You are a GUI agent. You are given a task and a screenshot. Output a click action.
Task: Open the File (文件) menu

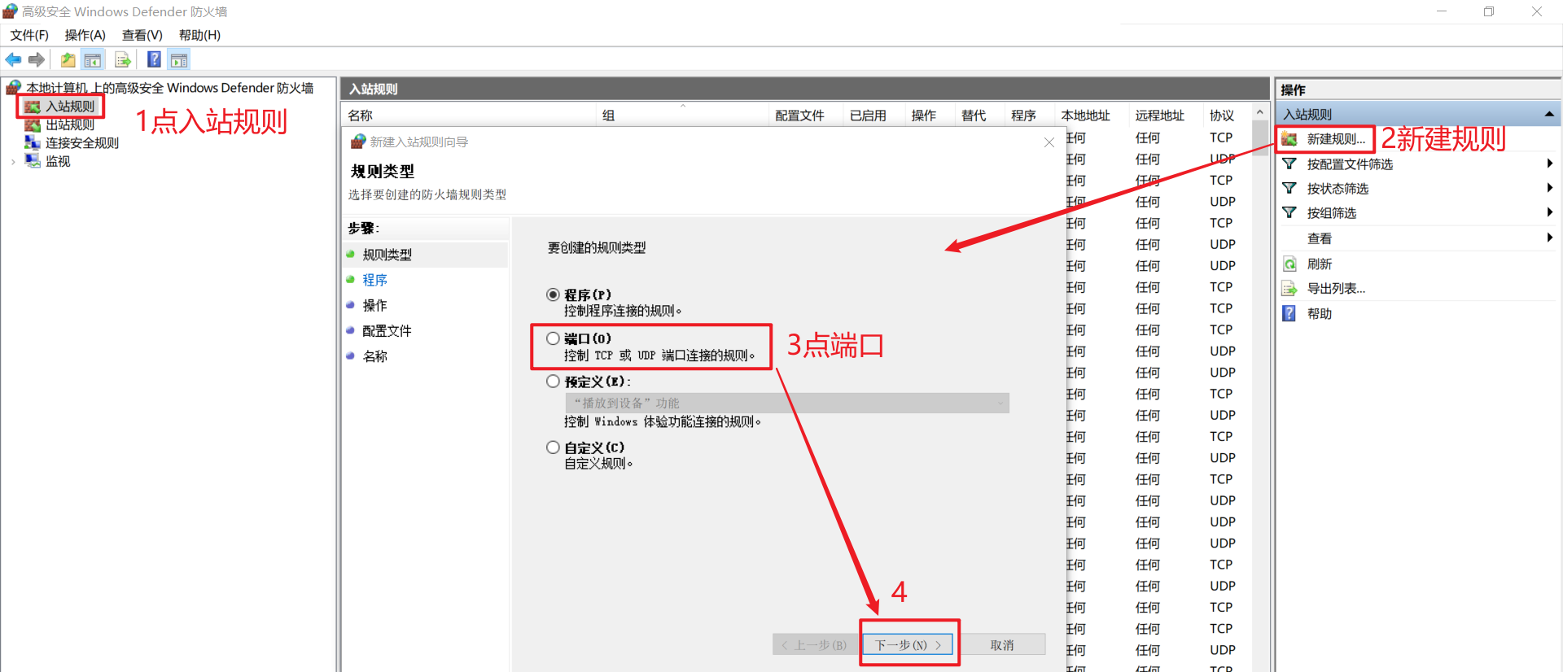click(29, 35)
